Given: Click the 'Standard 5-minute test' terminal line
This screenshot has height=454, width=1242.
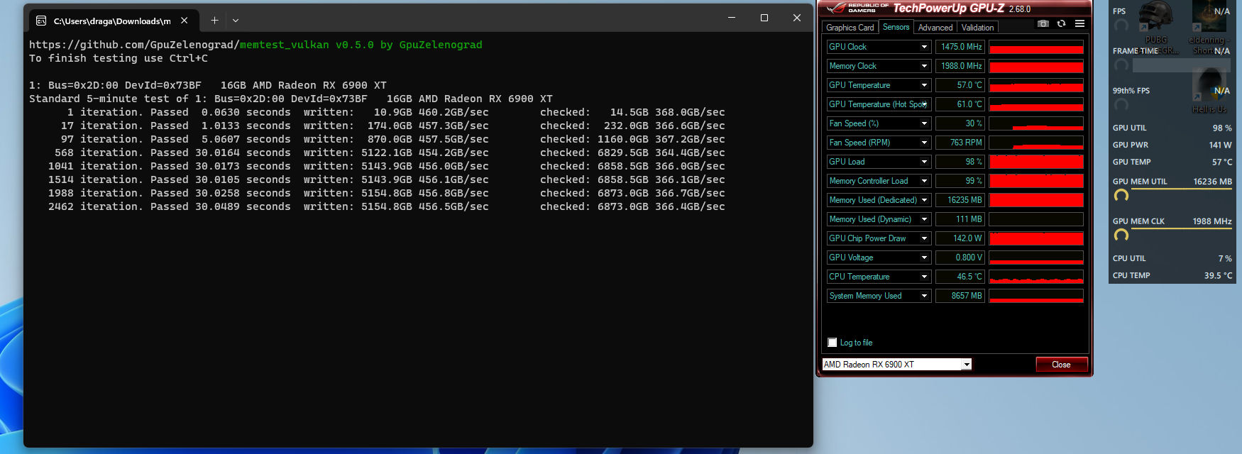Looking at the screenshot, I should click(x=291, y=99).
